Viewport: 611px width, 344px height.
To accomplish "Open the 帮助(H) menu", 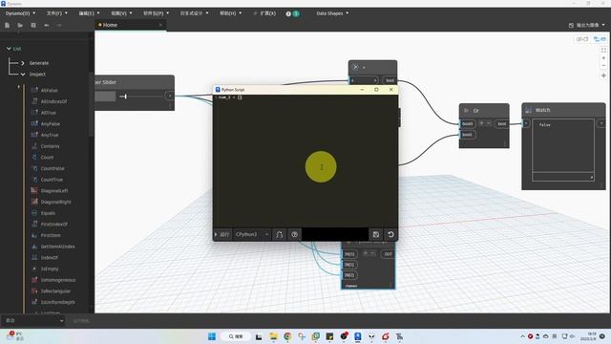I will click(230, 13).
